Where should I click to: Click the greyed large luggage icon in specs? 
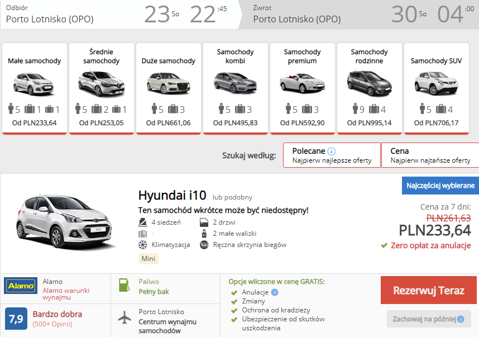click(x=142, y=234)
